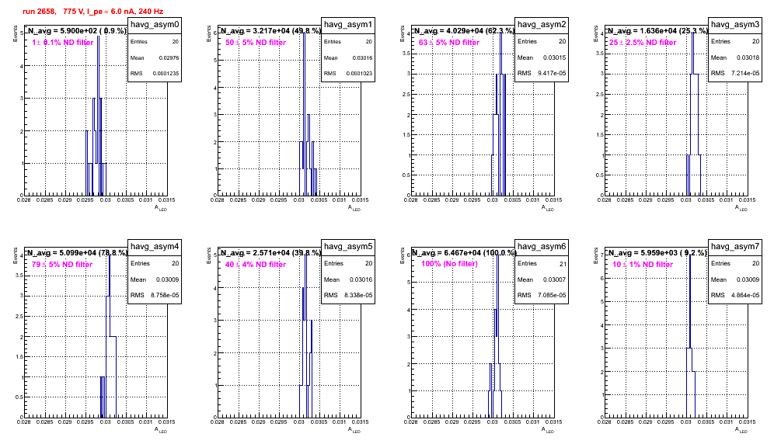Click RMS 9.417e-05 in havg_asym2 stats
The image size is (774, 444).
542,73
